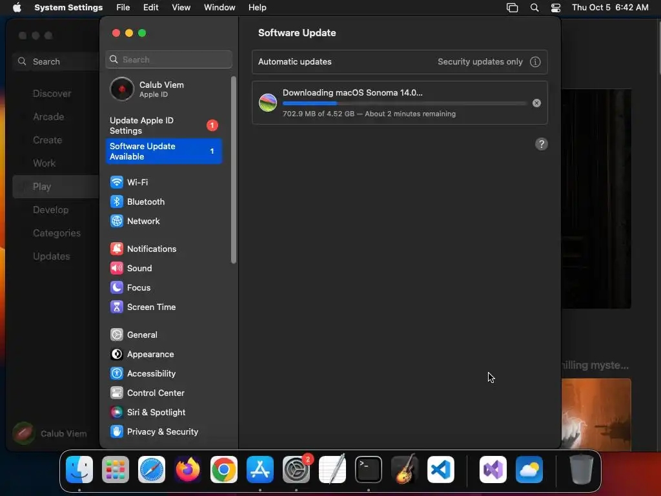The image size is (661, 496).
Task: Click the App Store Search field
Action: (57, 61)
